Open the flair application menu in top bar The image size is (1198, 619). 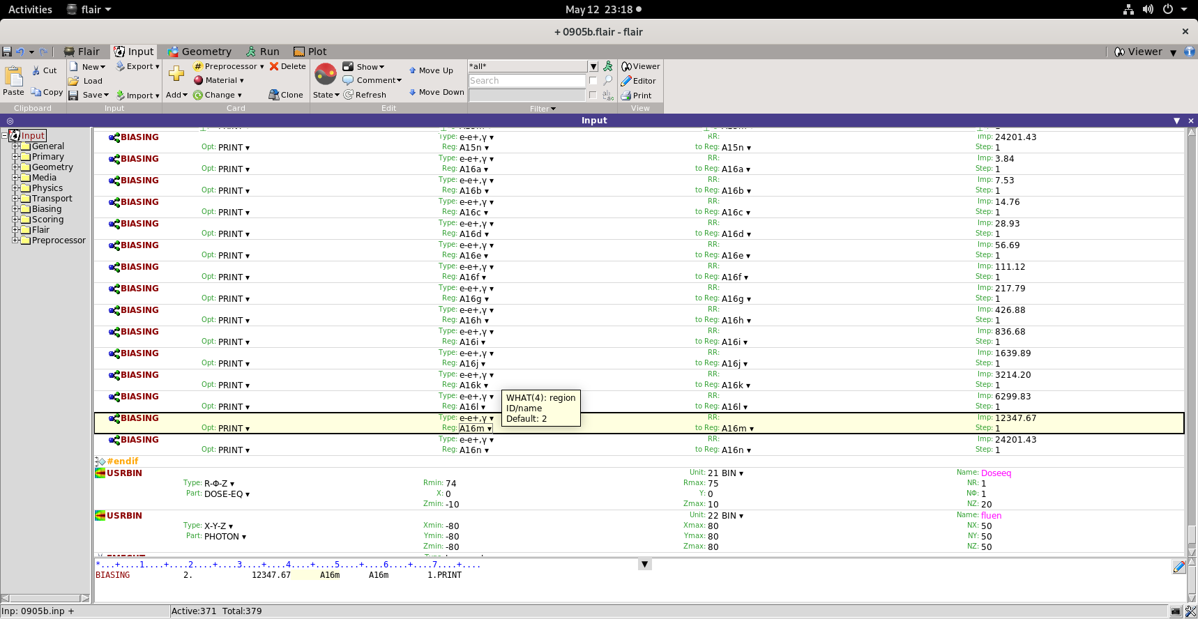(89, 9)
